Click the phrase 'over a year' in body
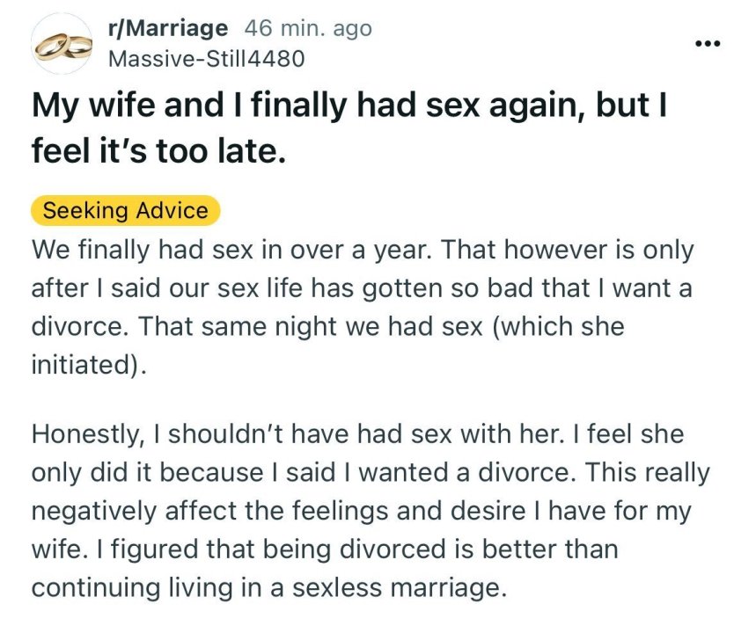This screenshot has height=633, width=756. [366, 251]
